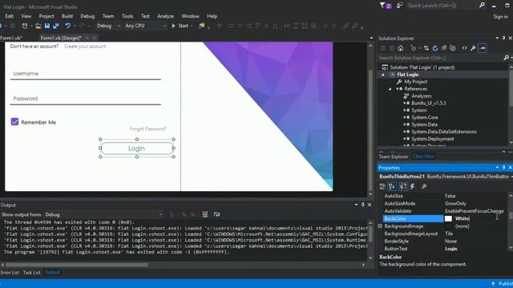The image size is (513, 288).
Task: Click the Save All toolbar icon
Action: (x=55, y=26)
